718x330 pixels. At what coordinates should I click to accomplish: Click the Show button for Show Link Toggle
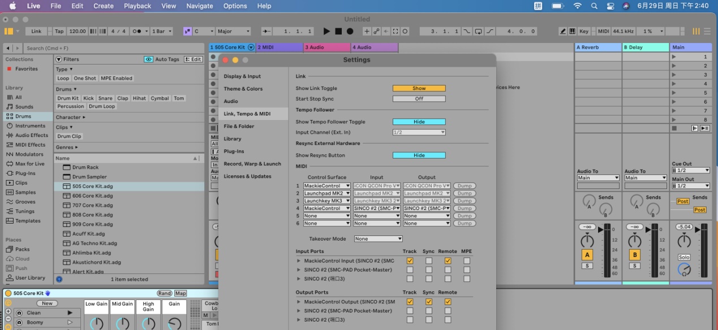pos(419,88)
